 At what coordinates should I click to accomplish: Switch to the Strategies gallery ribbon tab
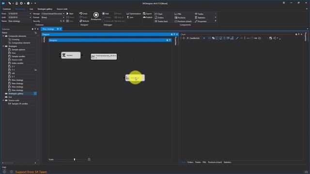(x=45, y=9)
